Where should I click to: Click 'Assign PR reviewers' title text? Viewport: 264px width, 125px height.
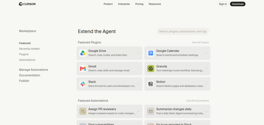click(102, 109)
